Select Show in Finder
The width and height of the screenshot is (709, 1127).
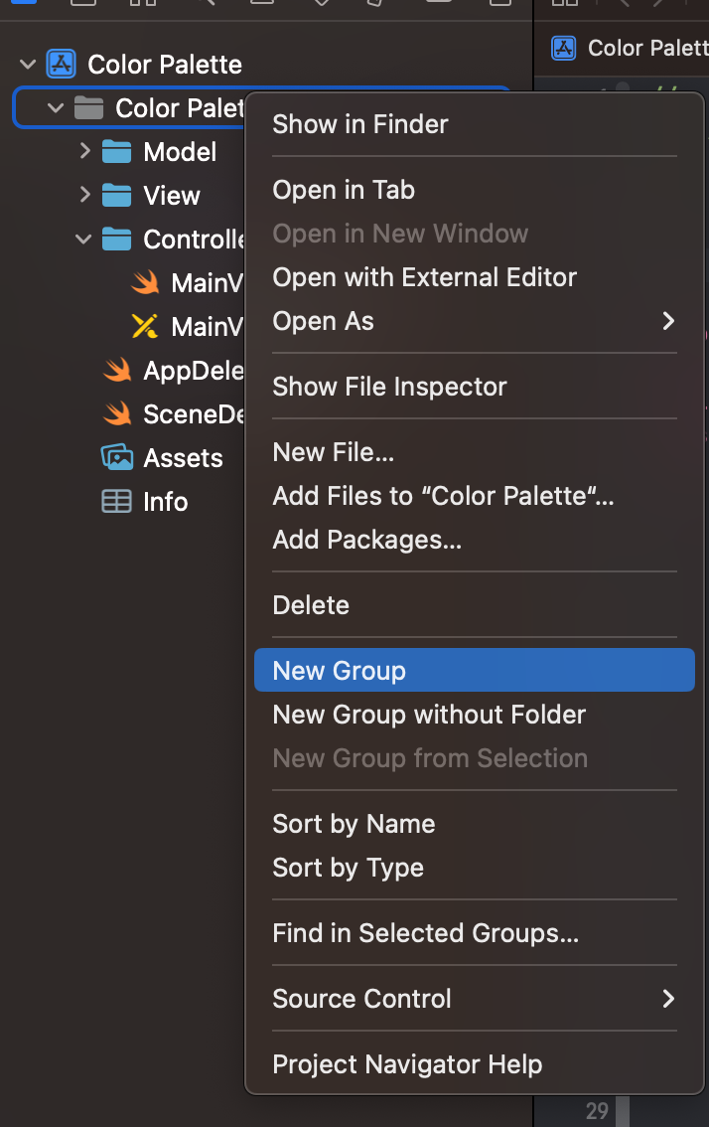click(x=360, y=124)
